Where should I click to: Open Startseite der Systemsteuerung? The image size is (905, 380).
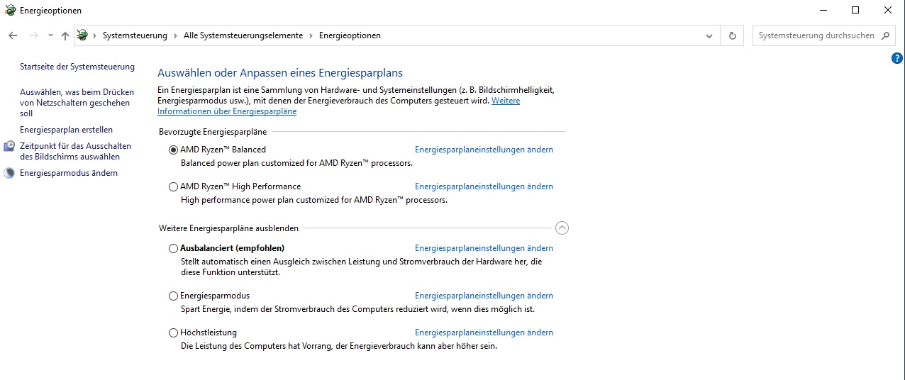[x=77, y=67]
